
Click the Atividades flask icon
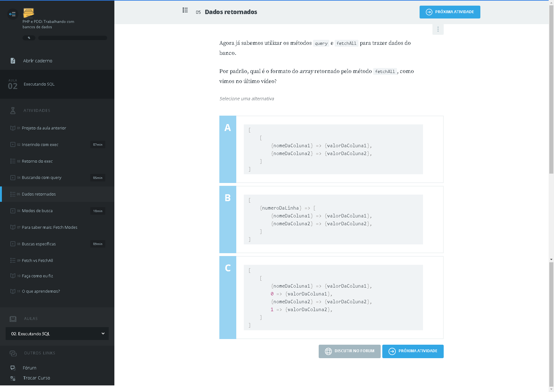[x=13, y=110]
